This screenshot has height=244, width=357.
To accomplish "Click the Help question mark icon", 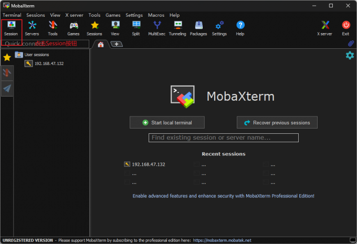I will tap(240, 28).
